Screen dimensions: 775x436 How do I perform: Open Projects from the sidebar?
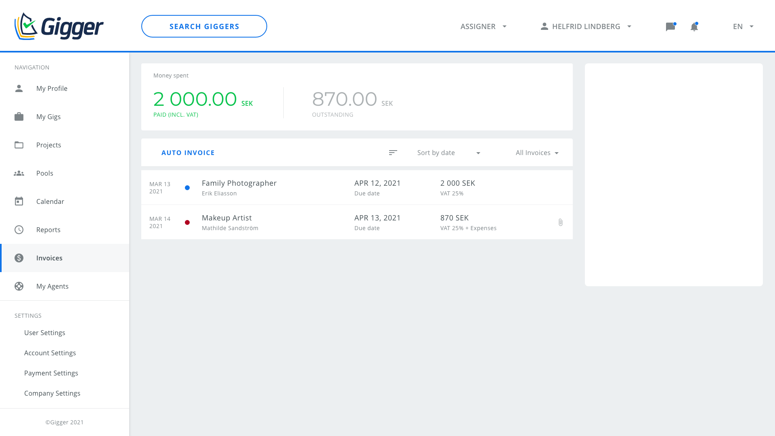48,145
